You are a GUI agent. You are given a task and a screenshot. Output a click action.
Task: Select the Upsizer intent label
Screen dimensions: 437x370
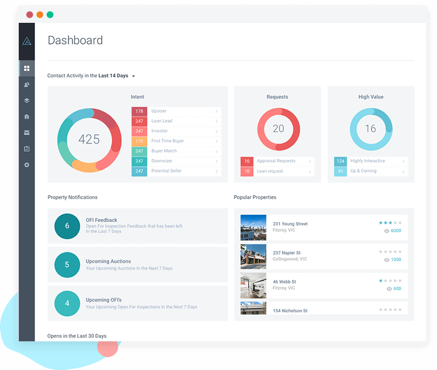[x=159, y=111]
